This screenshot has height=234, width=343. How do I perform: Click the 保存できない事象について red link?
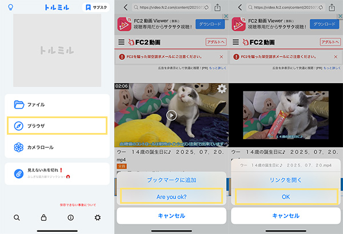(x=78, y=205)
